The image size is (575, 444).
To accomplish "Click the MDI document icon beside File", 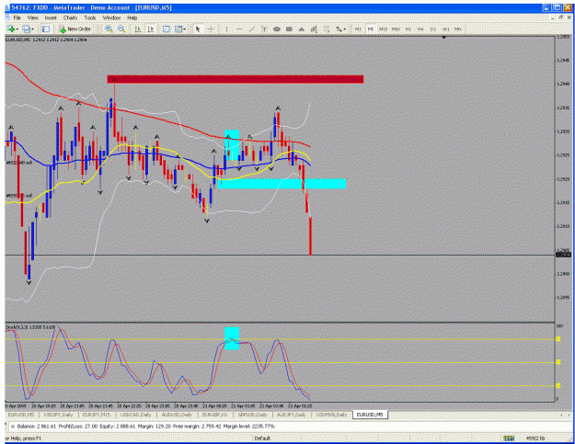I will (x=7, y=17).
